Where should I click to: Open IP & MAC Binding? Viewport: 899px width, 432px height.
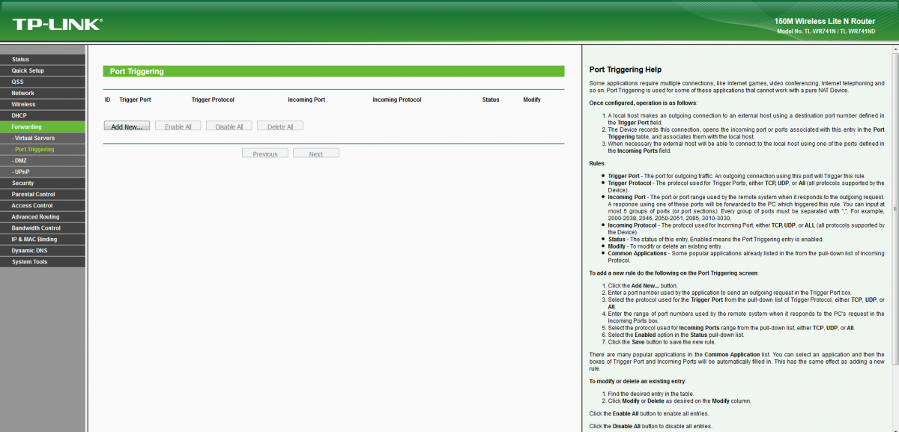(43, 239)
